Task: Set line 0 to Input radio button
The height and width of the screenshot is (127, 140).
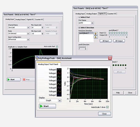Action: point(127,33)
